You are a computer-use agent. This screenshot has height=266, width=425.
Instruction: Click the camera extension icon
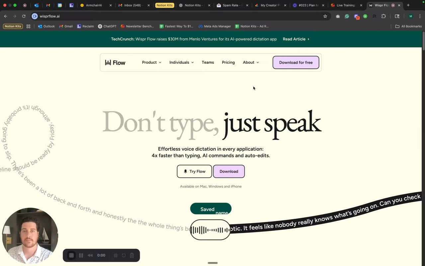click(338, 16)
